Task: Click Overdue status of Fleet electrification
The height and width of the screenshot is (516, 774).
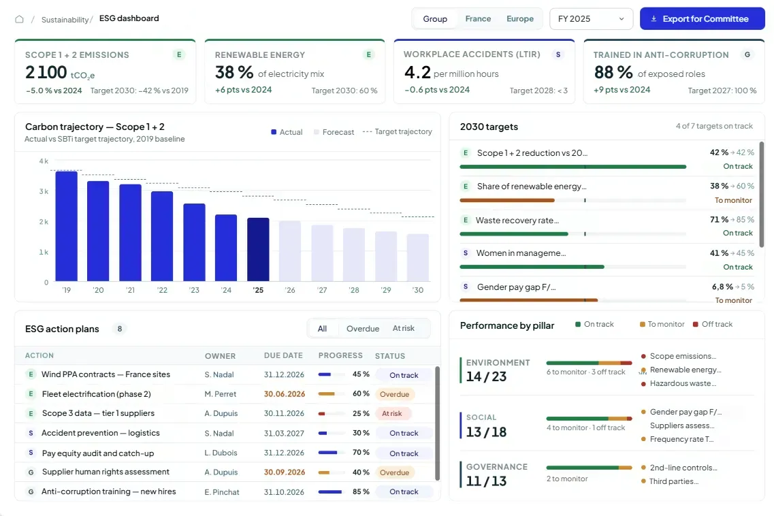Action: pyautogui.click(x=394, y=394)
